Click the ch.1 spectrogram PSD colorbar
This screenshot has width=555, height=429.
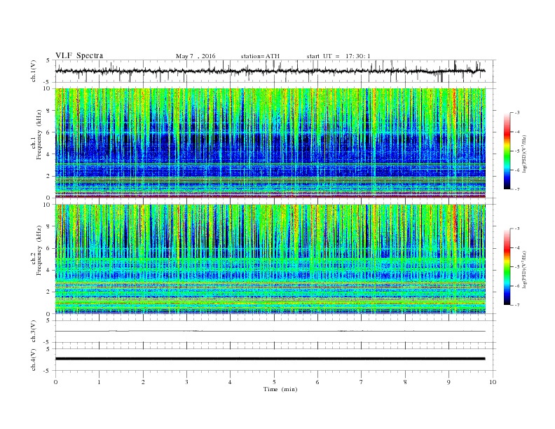point(507,151)
